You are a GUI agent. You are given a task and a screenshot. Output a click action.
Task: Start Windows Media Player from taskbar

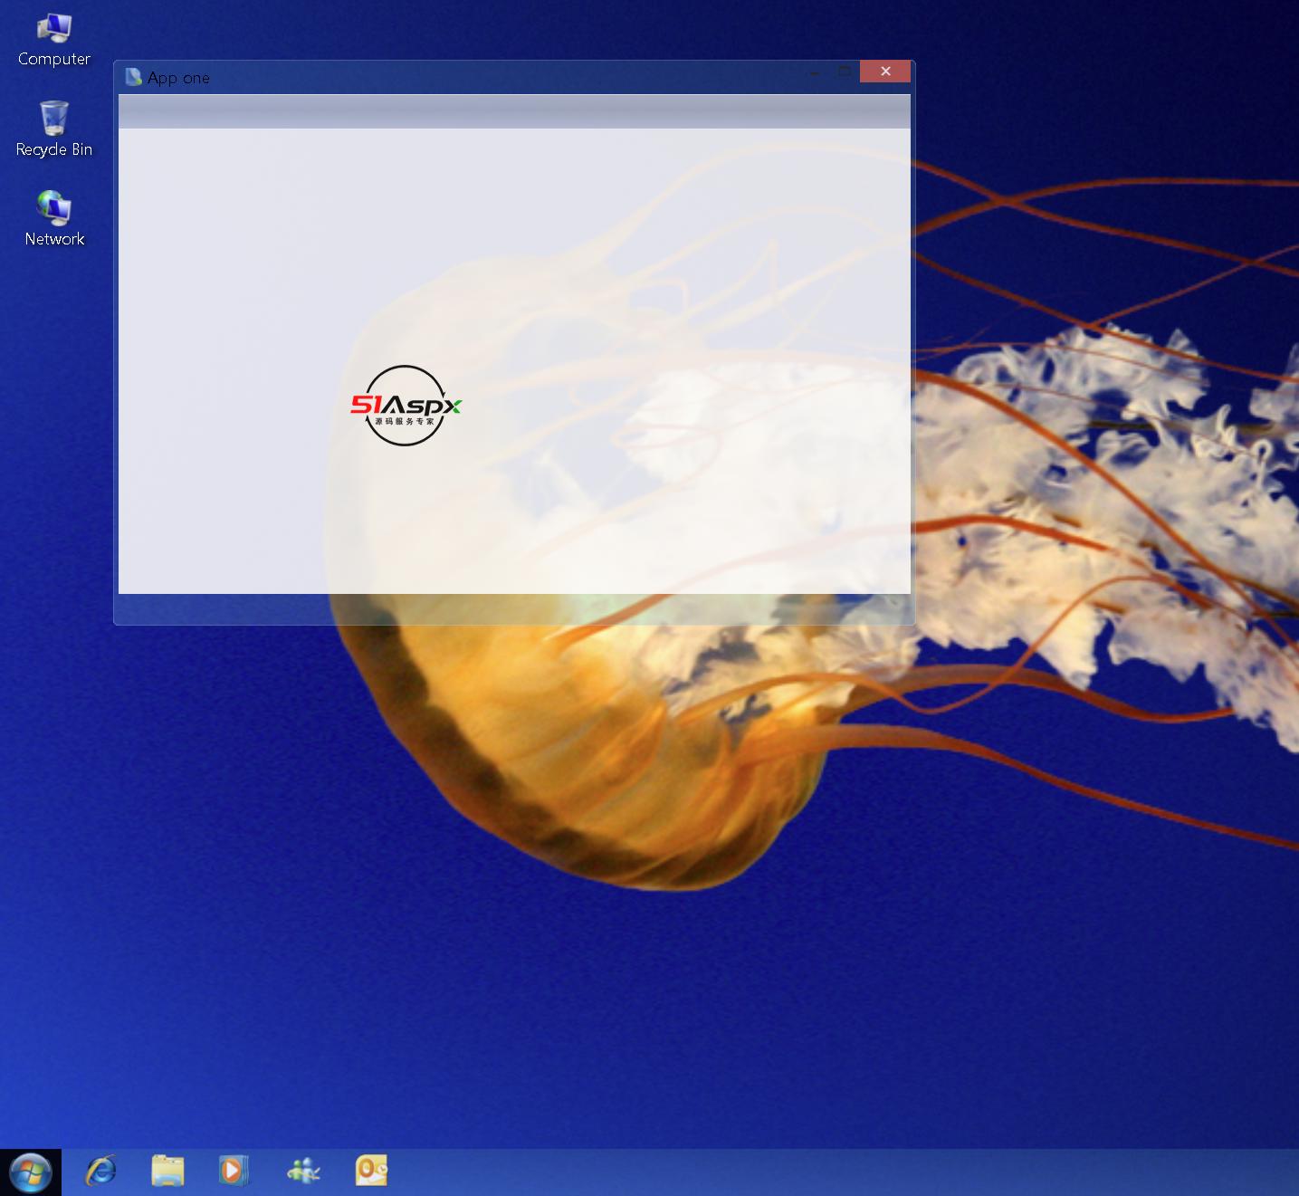pyautogui.click(x=234, y=1172)
